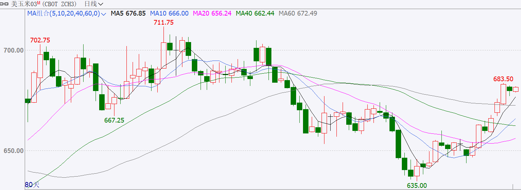Viewport: 521px width, 190px height.
Task: Click the 702.75 price label
Action: point(40,40)
